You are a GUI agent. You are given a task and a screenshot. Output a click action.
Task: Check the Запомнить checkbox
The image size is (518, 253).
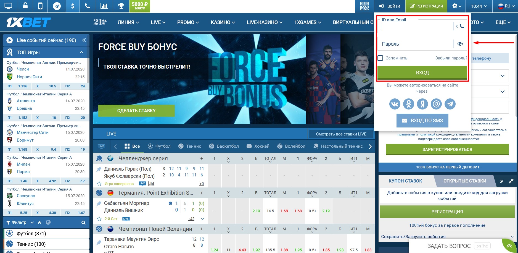point(380,58)
